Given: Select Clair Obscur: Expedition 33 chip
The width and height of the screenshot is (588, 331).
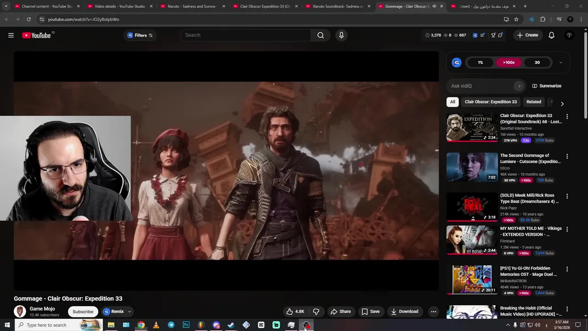Looking at the screenshot, I should (491, 102).
